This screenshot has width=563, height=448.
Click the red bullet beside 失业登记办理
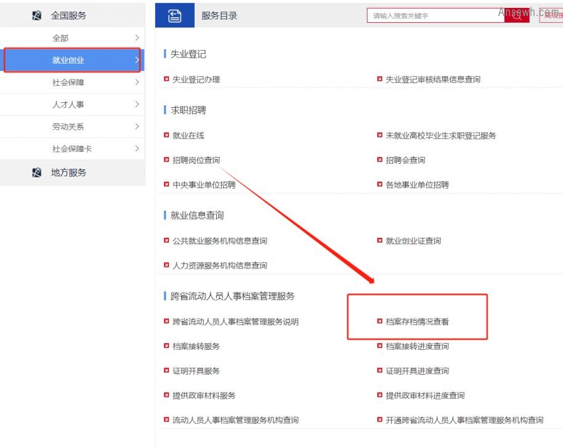click(166, 79)
